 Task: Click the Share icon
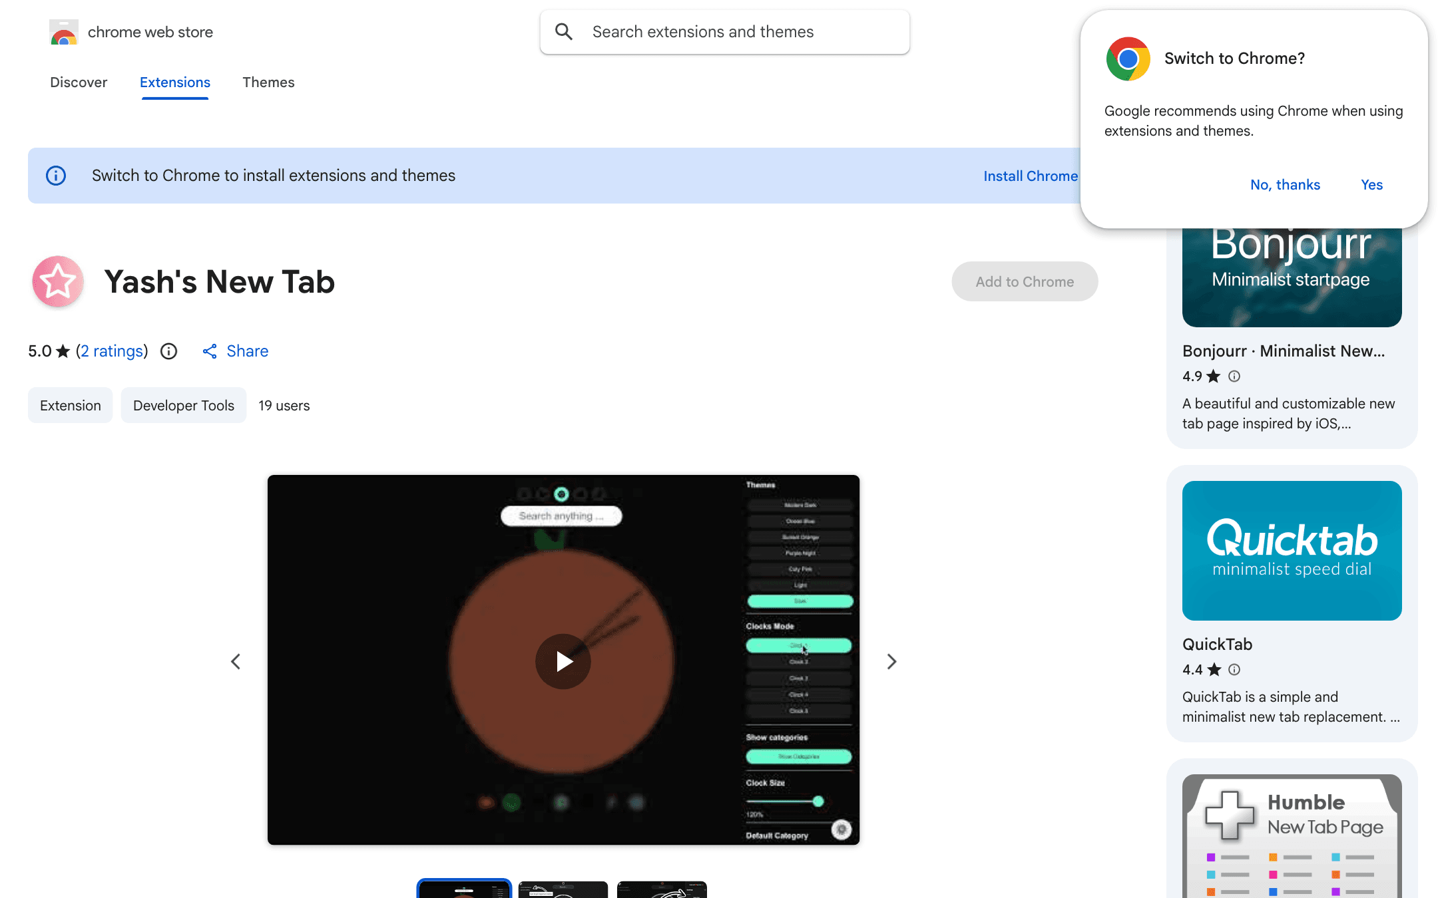click(x=210, y=351)
